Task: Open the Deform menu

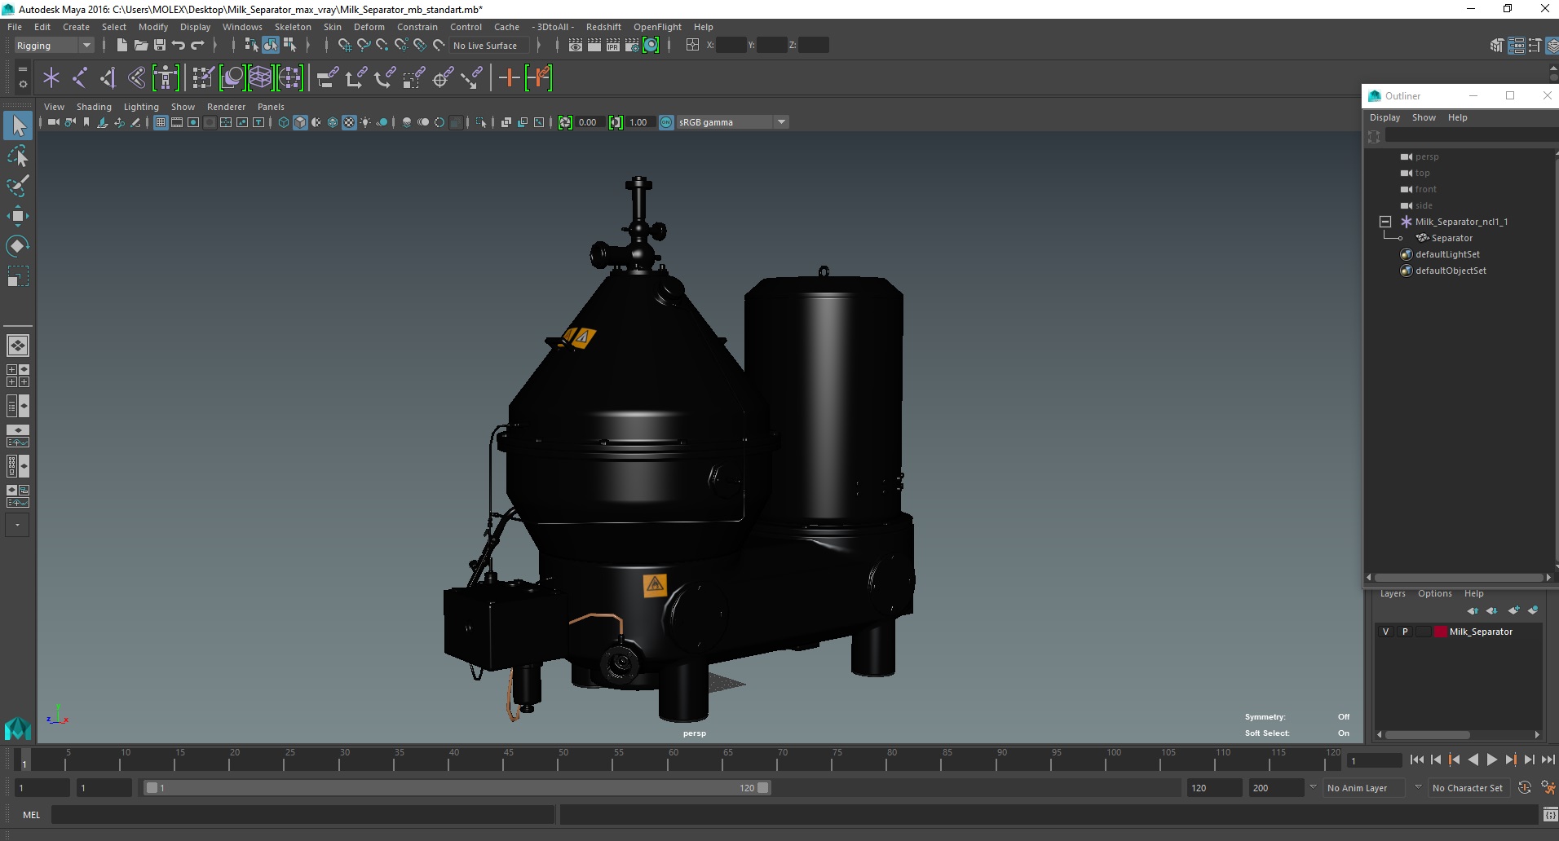Action: point(369,27)
